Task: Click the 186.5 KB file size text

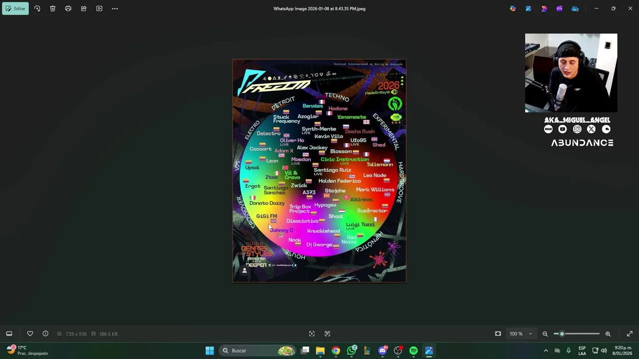Action: tap(108, 334)
